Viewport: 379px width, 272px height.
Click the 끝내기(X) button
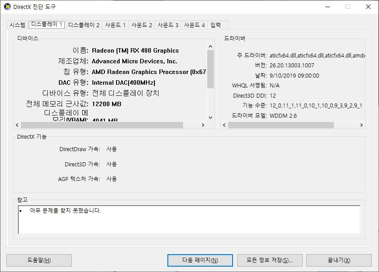pyautogui.click(x=339, y=260)
